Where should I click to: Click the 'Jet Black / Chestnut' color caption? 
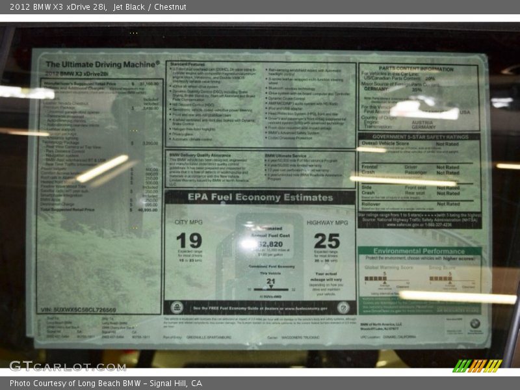coord(149,7)
